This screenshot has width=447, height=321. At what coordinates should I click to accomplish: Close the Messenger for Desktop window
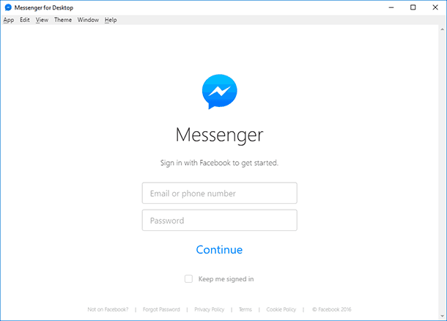pos(435,7)
